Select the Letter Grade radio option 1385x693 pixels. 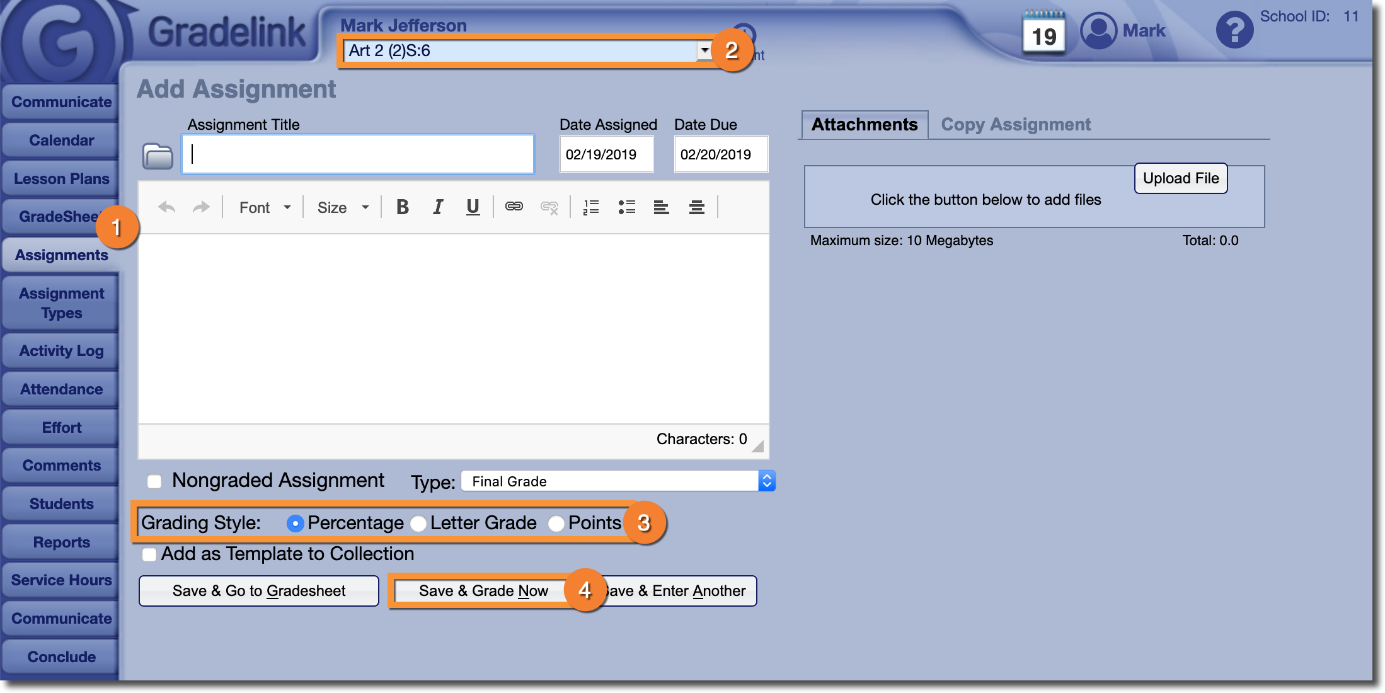[x=418, y=524]
